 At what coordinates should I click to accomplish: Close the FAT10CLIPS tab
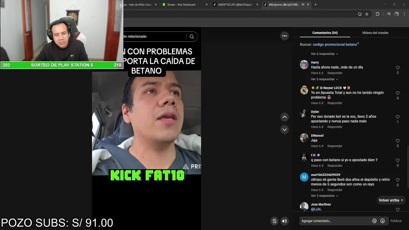point(257,4)
